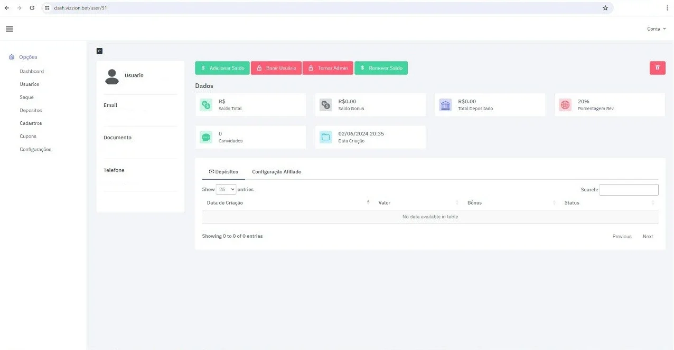Image resolution: width=674 pixels, height=350 pixels.
Task: Click 'No data available in table' row
Action: [430, 217]
